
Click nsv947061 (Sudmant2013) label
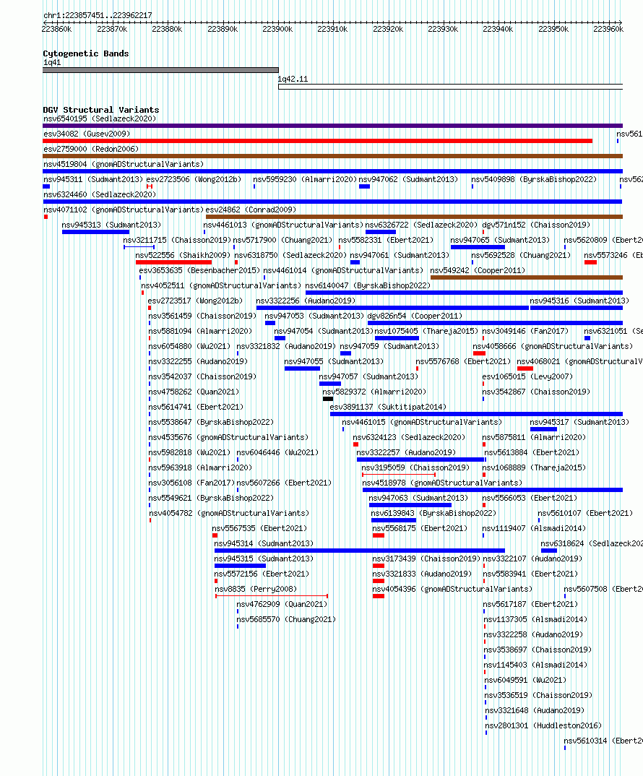pyautogui.click(x=400, y=255)
